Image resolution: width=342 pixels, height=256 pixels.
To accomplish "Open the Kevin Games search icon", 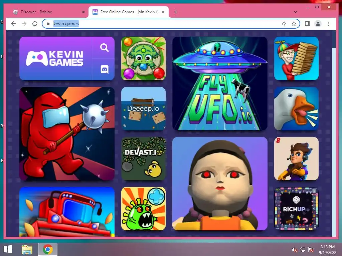I will (104, 47).
